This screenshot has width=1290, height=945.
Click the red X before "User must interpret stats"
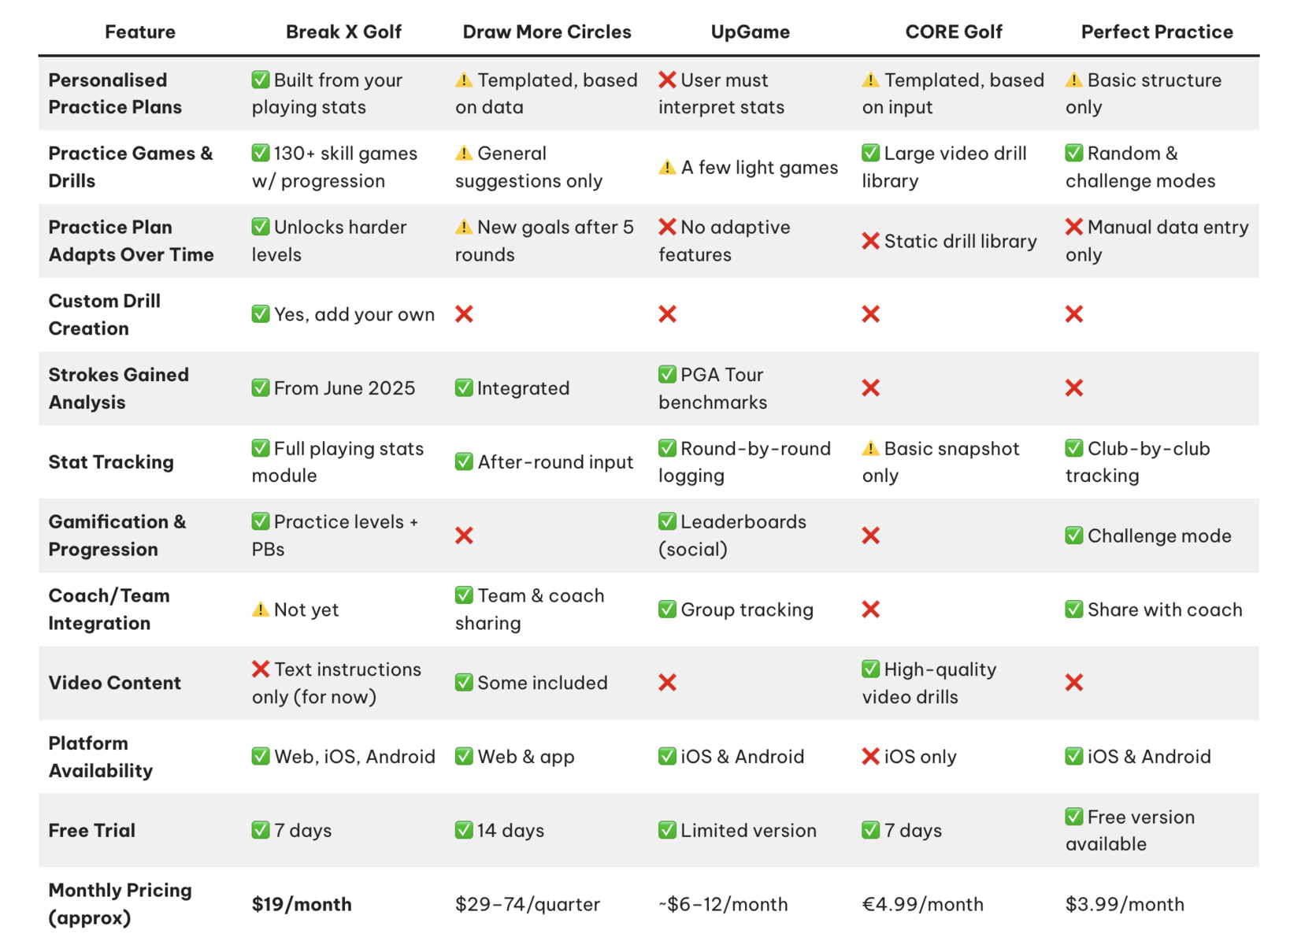[667, 80]
